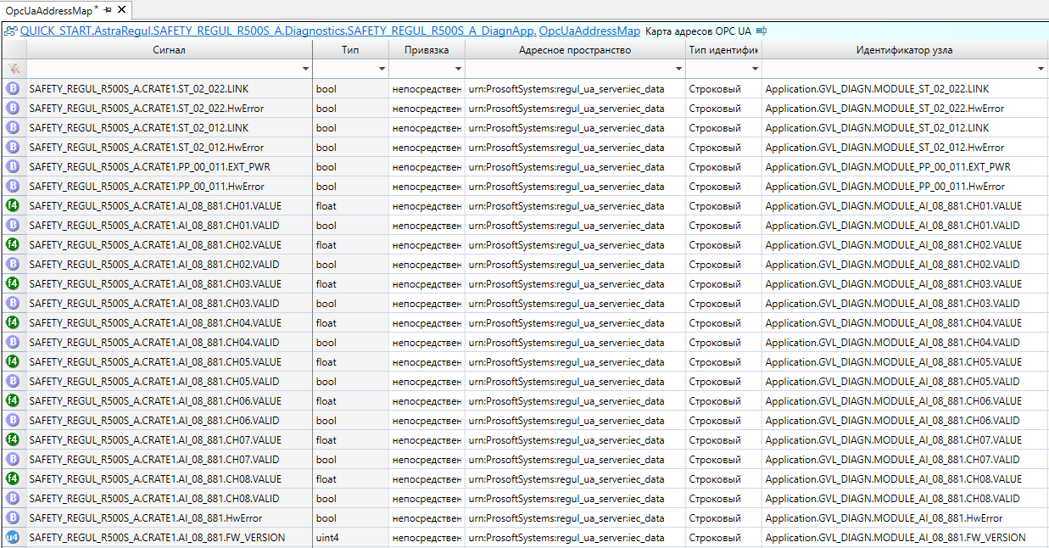Click the address map icon before QUICK_START path
Screen dimensions: 1049x548
tap(11, 31)
